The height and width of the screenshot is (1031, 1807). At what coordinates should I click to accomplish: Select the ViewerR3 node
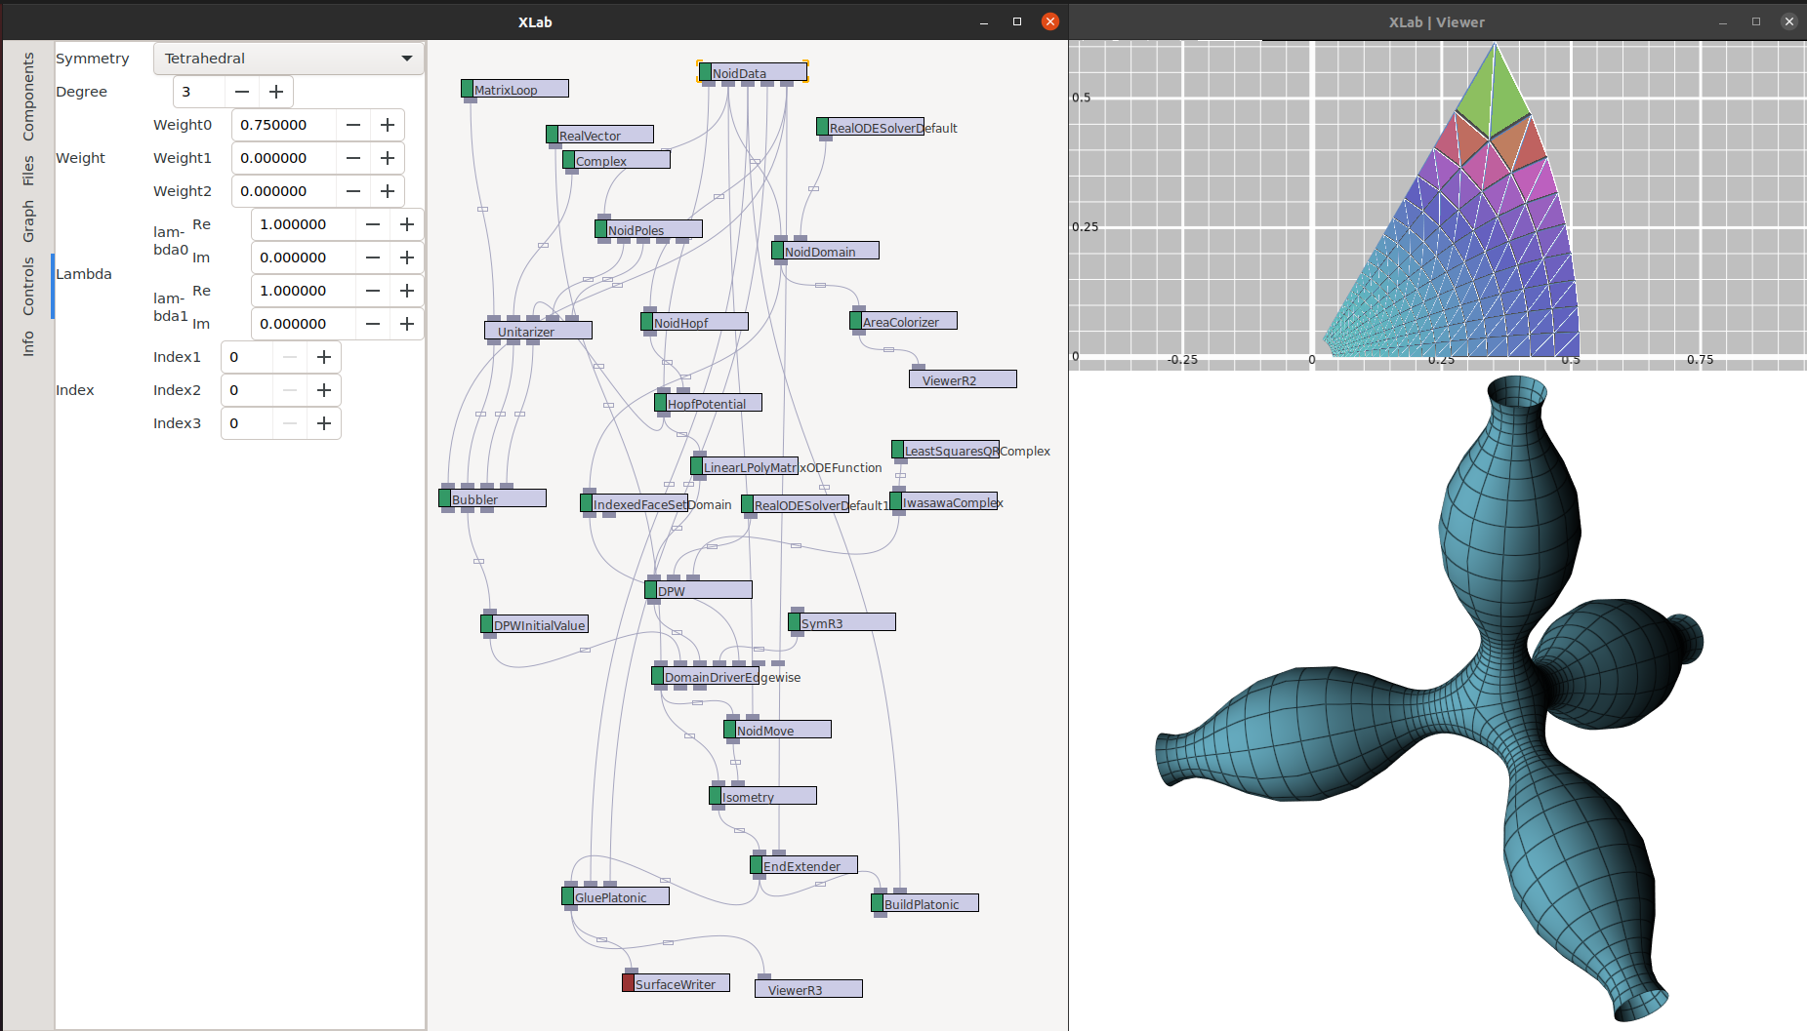coord(808,990)
